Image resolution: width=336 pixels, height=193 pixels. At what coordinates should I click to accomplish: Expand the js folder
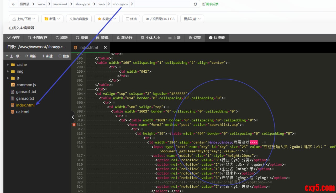8,78
